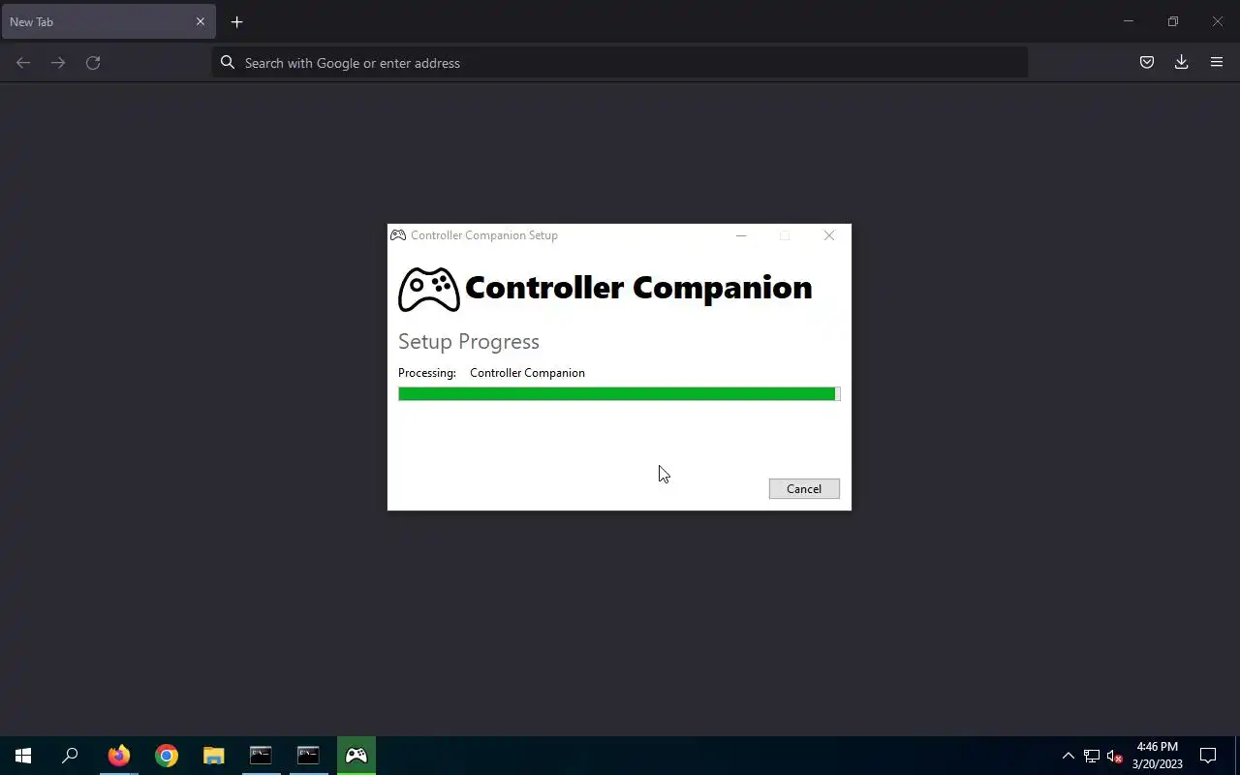Click the green setup progress bar
The image size is (1240, 775).
coord(619,393)
